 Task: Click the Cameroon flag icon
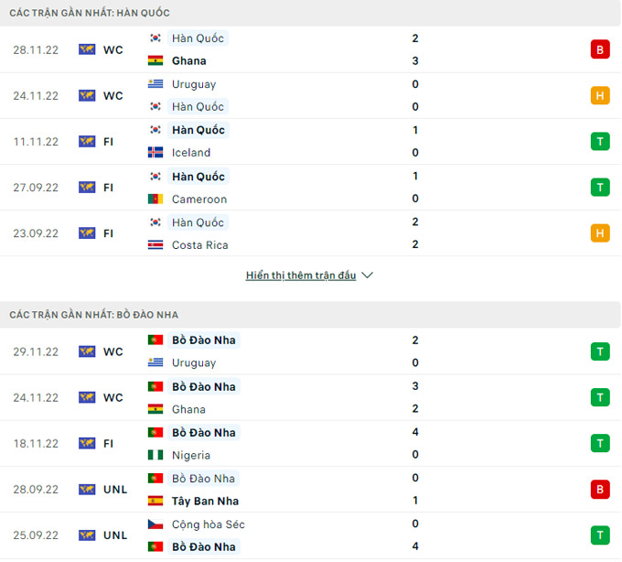tap(155, 199)
